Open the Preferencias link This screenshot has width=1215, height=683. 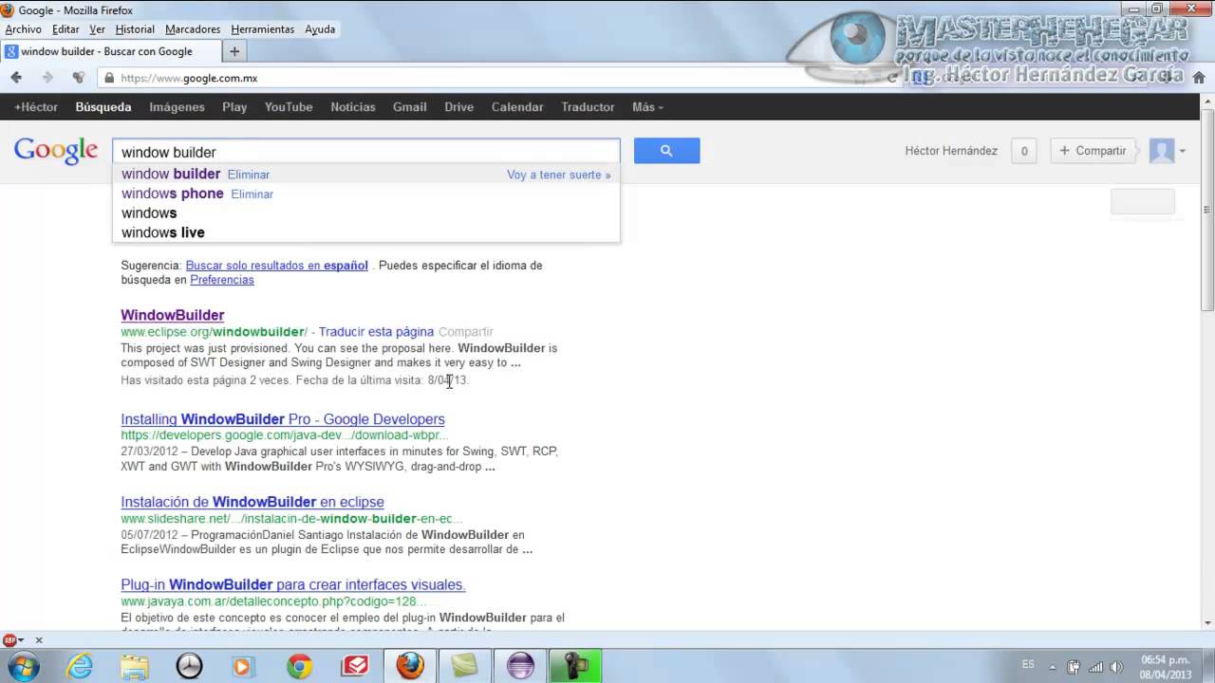[222, 280]
